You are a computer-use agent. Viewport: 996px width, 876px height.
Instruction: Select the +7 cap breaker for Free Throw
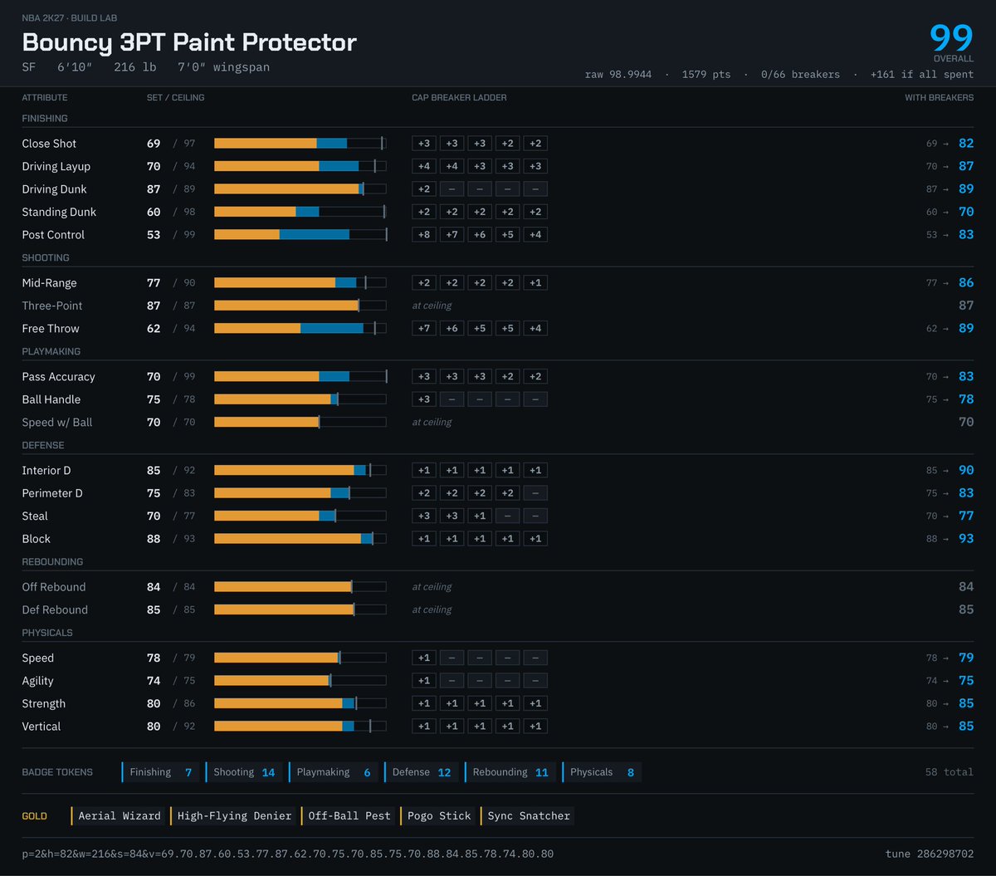424,329
